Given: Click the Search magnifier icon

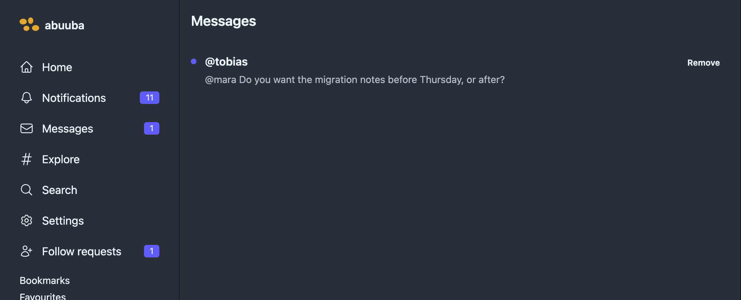Looking at the screenshot, I should click(27, 190).
